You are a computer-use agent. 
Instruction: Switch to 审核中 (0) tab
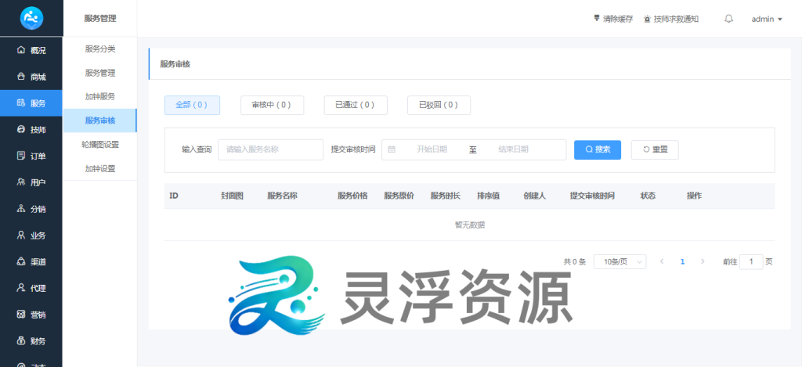point(272,105)
